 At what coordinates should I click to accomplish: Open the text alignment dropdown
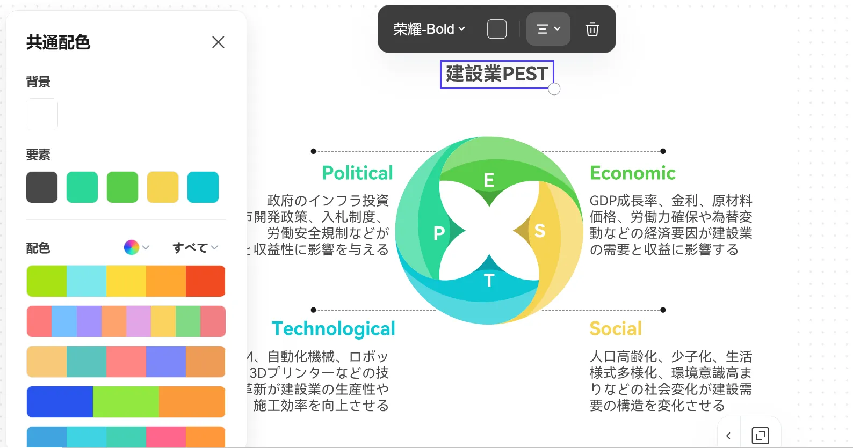click(x=548, y=29)
